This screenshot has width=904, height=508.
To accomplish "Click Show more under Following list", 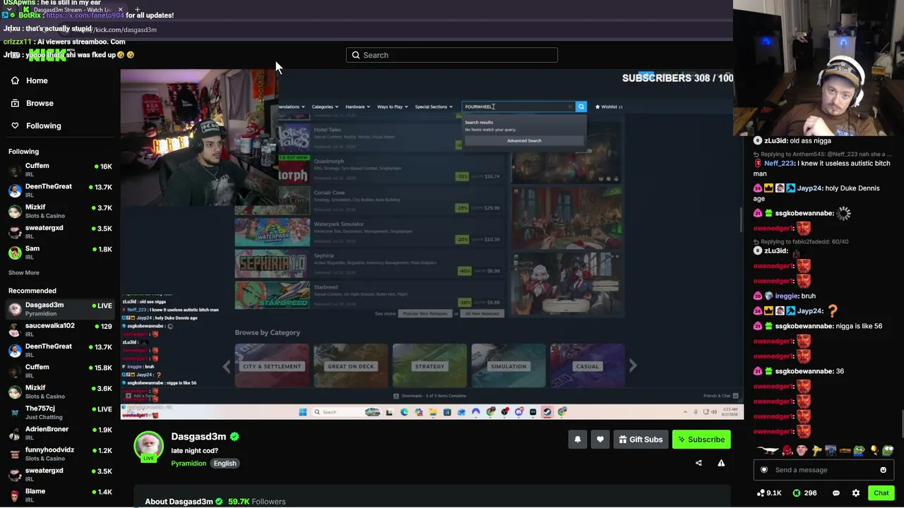I will [x=24, y=272].
